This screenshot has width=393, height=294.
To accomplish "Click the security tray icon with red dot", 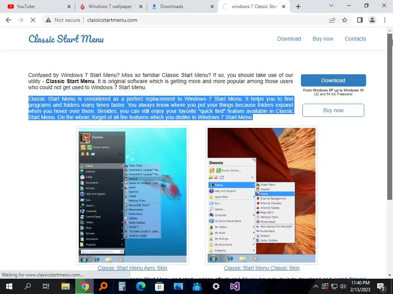I will click(325, 286).
